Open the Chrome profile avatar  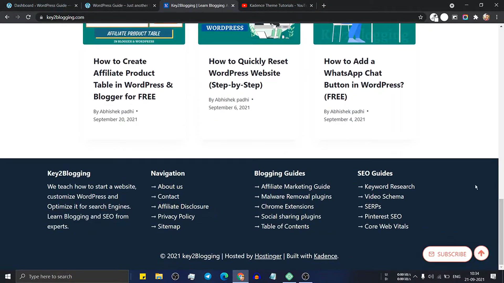tap(486, 17)
